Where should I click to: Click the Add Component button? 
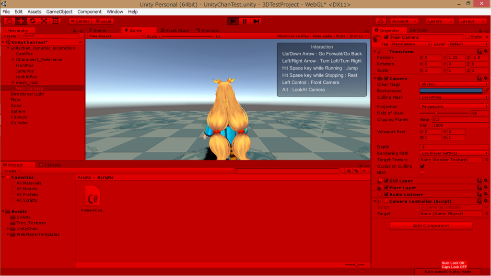tap(431, 226)
